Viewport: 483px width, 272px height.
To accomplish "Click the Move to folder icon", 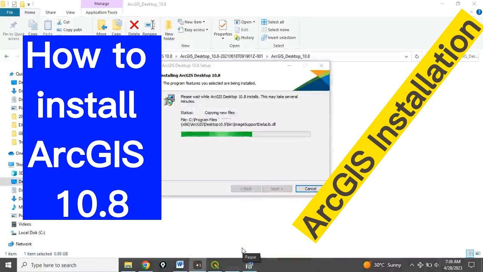I will point(102,26).
